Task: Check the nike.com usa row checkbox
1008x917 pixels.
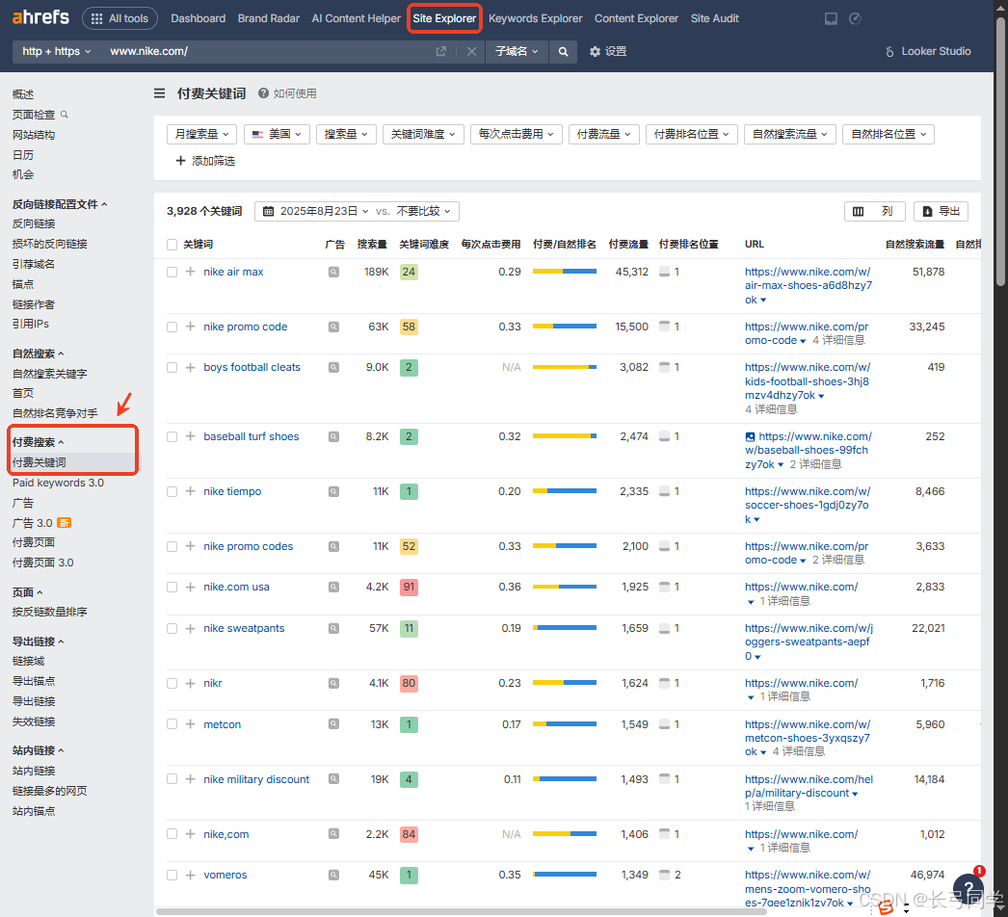Action: [172, 588]
